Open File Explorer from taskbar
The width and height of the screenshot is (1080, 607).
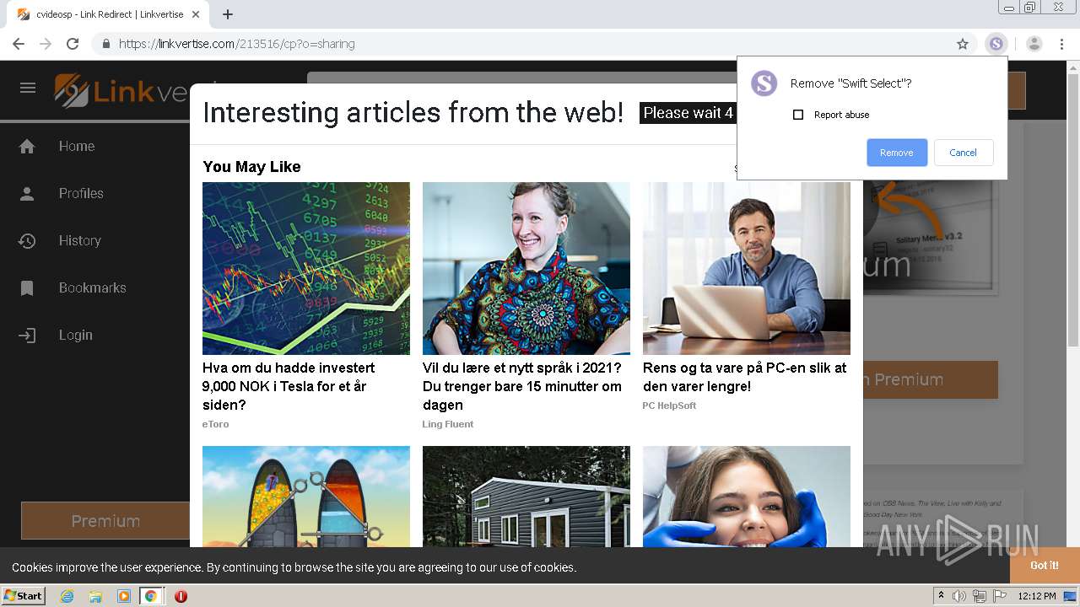95,596
